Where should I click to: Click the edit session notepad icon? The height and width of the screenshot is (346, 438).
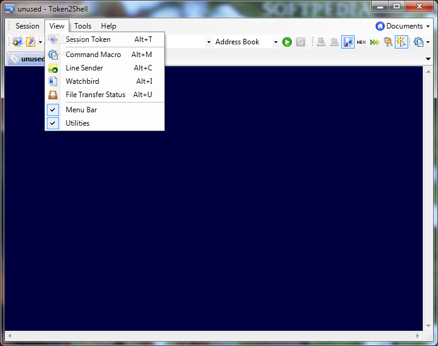[x=31, y=42]
